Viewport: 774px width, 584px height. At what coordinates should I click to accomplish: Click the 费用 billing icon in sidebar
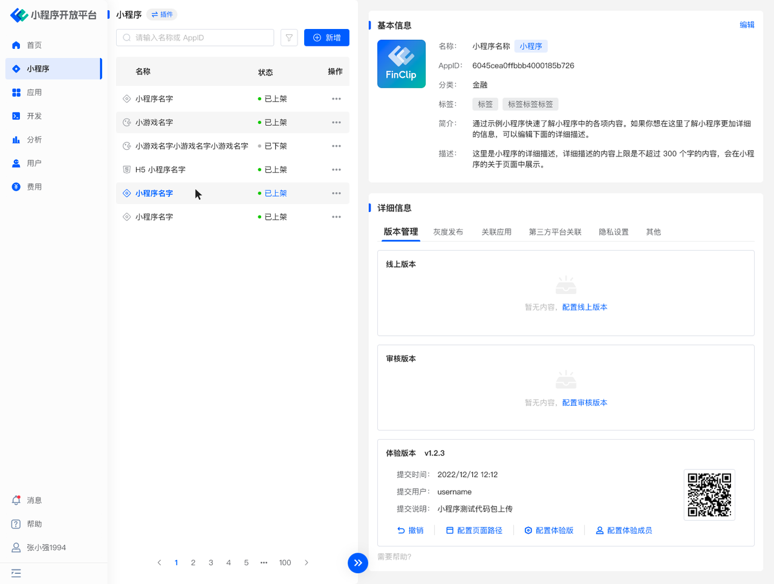[16, 187]
